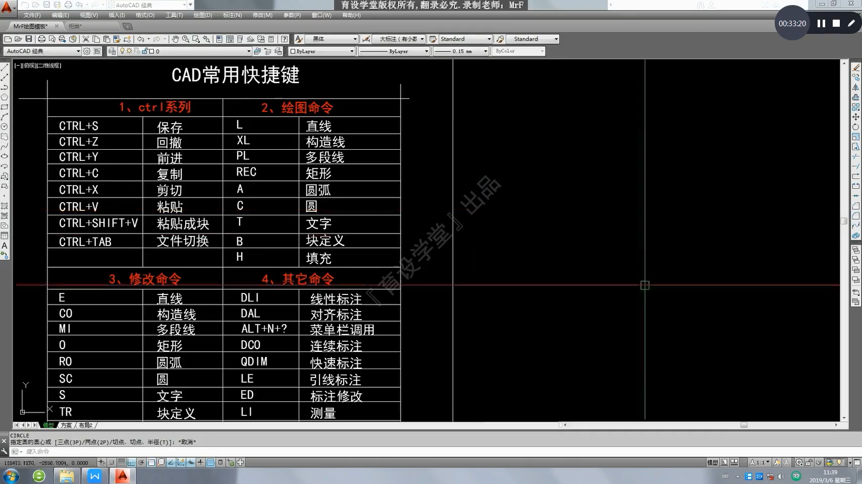Select the Move modify tool

(x=856, y=117)
